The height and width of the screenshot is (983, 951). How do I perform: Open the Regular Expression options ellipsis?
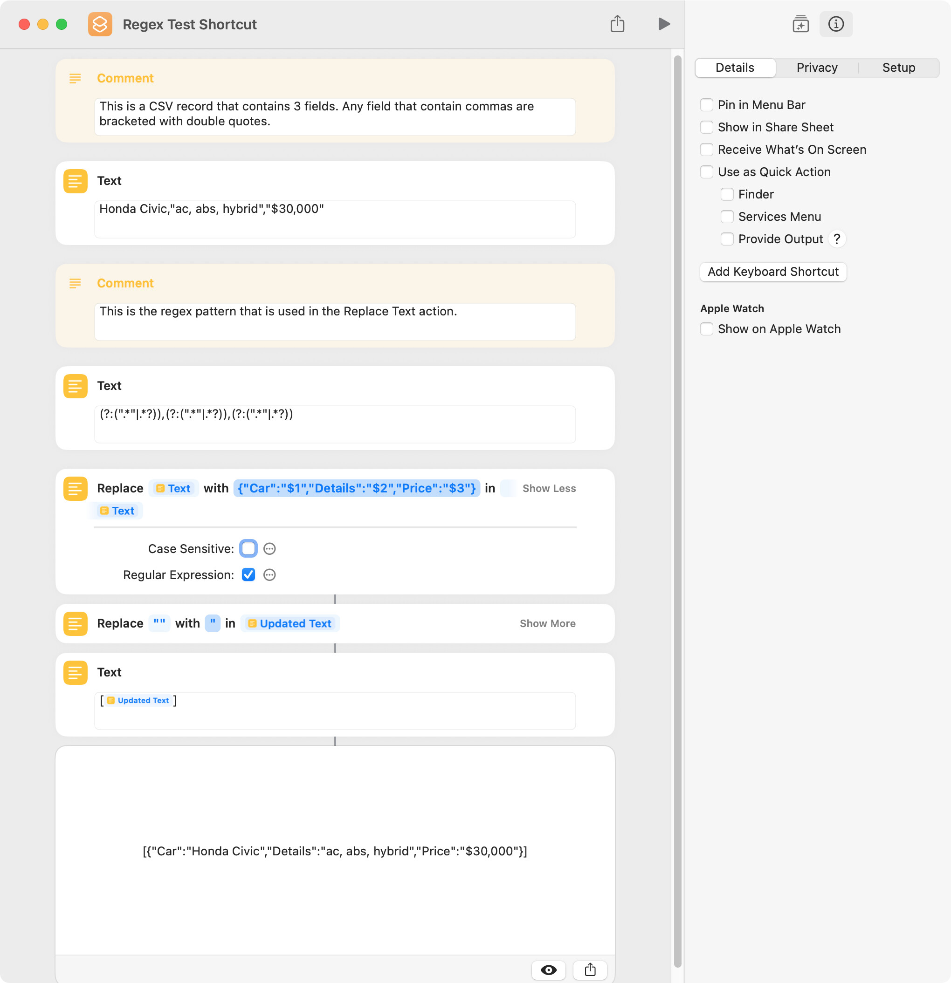click(269, 575)
